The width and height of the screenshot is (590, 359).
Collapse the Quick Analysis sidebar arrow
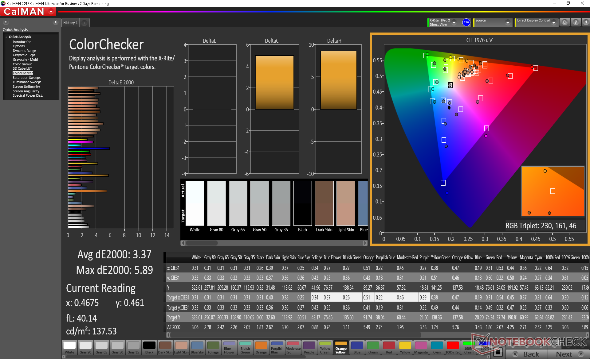[56, 22]
